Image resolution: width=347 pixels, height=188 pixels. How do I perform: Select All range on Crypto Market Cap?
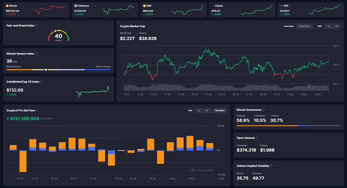tap(336, 26)
